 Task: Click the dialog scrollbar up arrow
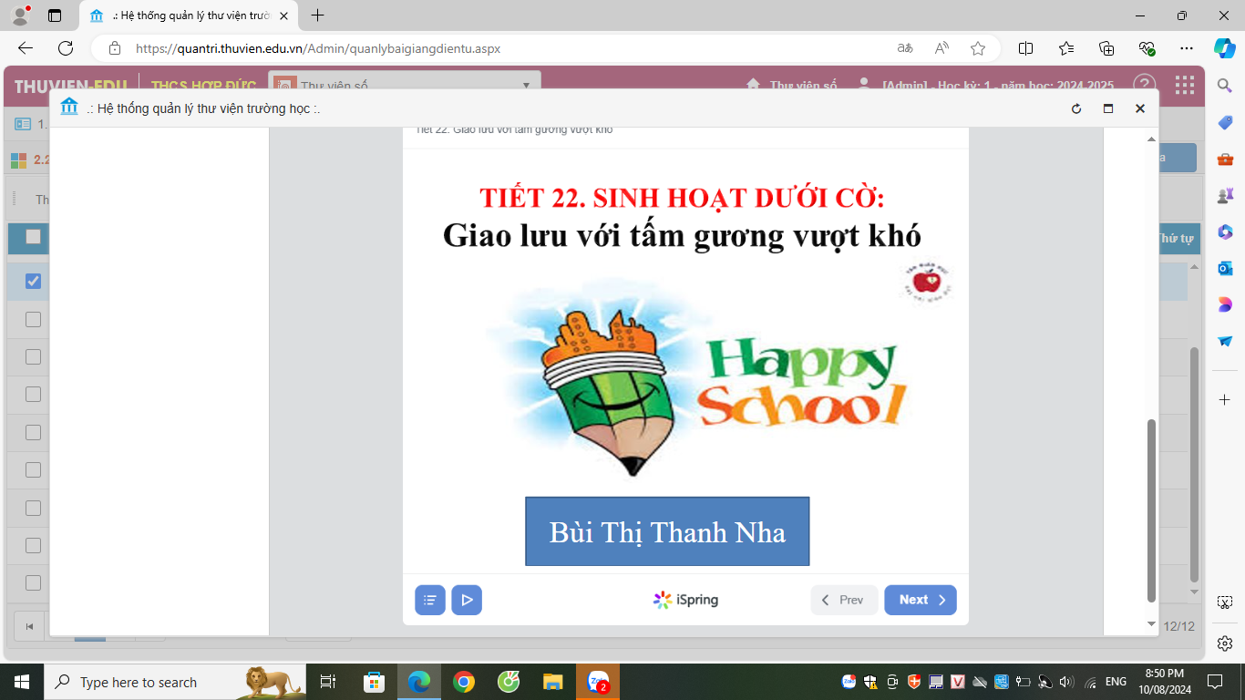[1151, 139]
